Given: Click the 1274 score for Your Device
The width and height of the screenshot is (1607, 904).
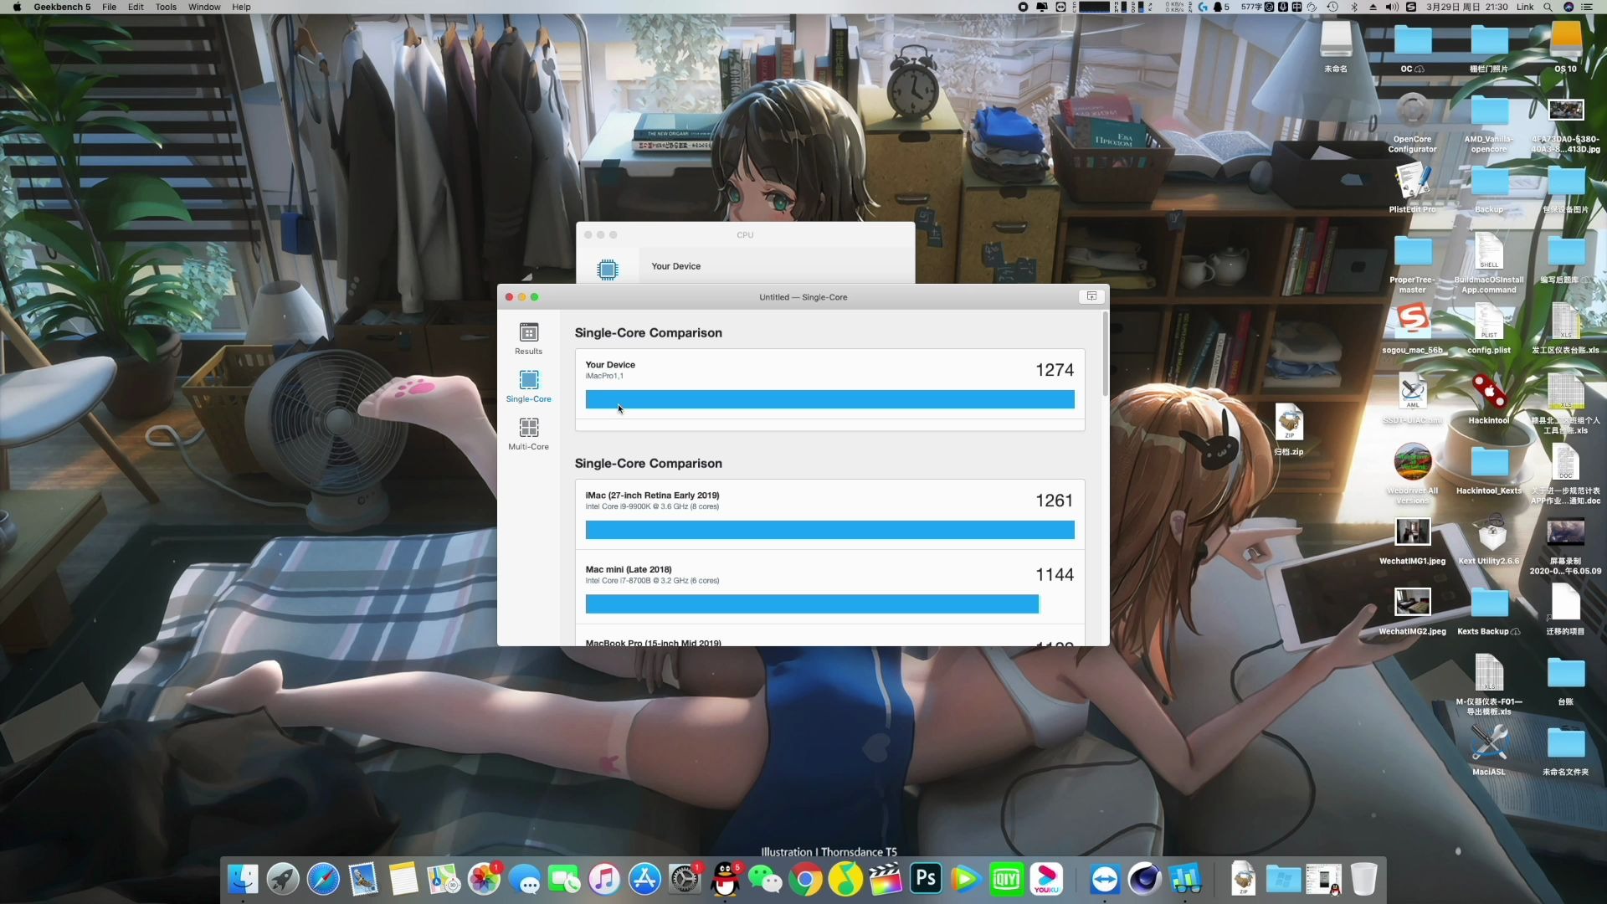Looking at the screenshot, I should (x=1055, y=370).
